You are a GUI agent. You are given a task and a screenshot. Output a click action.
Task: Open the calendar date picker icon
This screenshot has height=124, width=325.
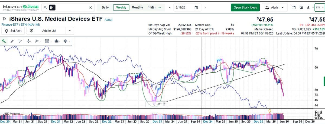196,8
